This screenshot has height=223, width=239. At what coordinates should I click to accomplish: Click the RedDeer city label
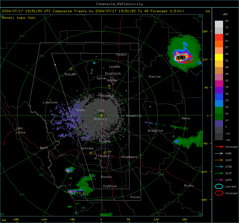pos(113,80)
